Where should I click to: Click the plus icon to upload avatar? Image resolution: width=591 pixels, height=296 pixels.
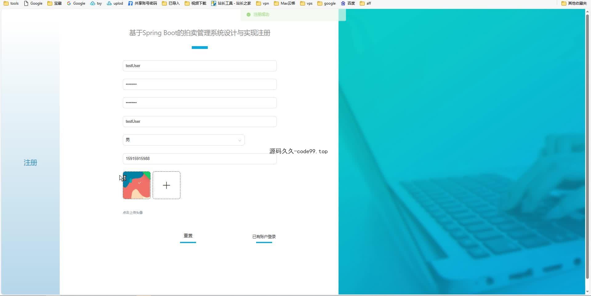(x=167, y=185)
